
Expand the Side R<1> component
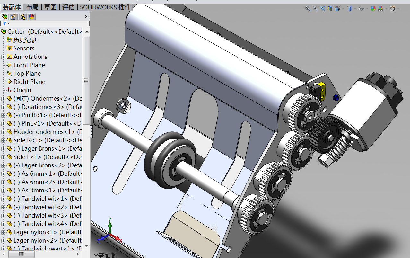click(x=3, y=140)
